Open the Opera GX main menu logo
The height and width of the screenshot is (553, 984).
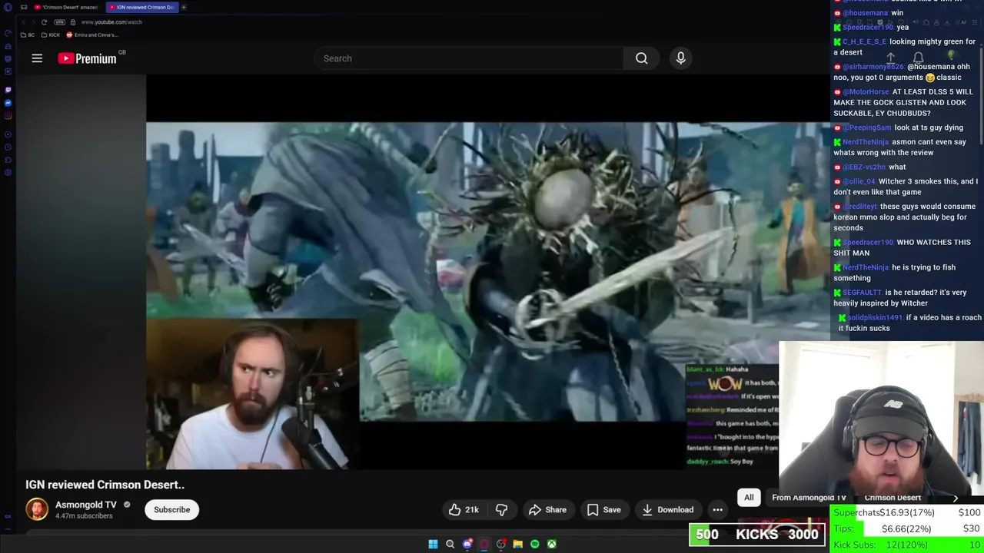click(8, 8)
